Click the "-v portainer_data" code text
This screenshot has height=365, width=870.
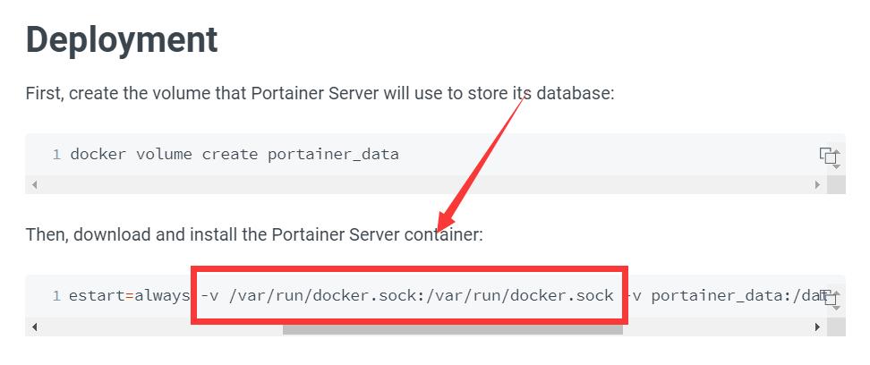[x=707, y=295]
